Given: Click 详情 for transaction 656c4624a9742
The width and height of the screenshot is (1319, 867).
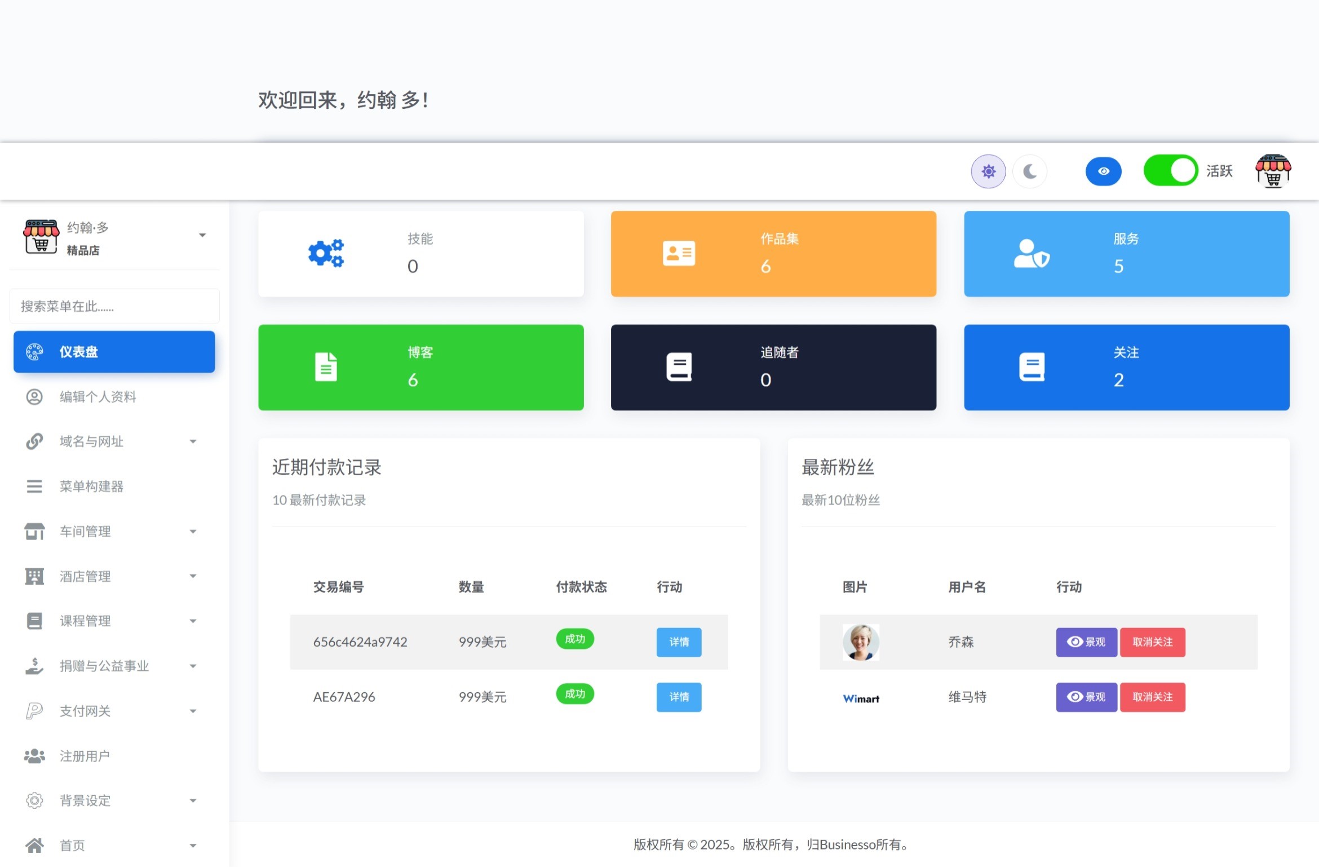Looking at the screenshot, I should click(x=679, y=642).
